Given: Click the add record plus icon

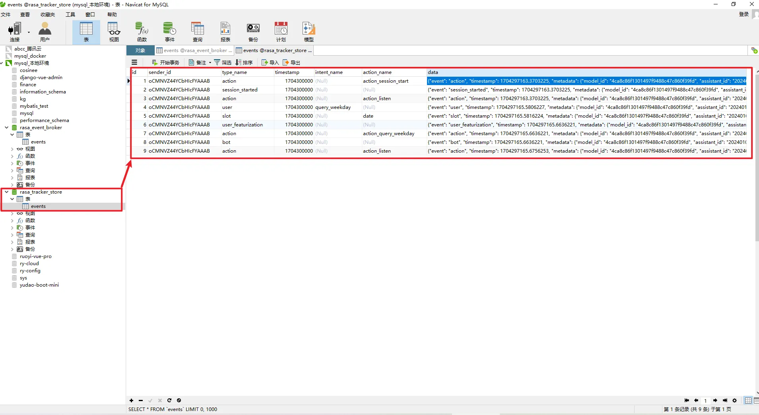Looking at the screenshot, I should [132, 400].
